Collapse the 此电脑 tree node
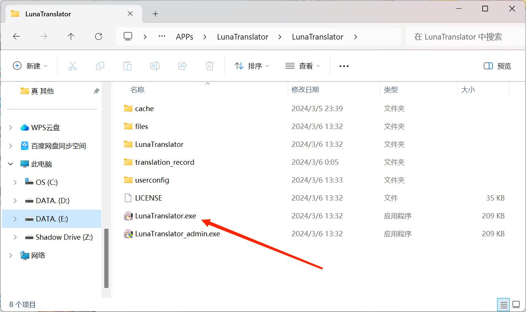This screenshot has height=312, width=526. click(10, 164)
